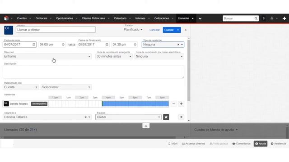Show more modules chevron in navbar
The image size is (289, 162).
200,18
